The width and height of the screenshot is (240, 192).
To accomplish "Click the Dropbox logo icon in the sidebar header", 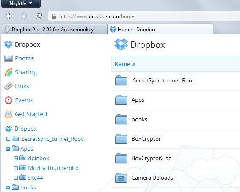I will click(8, 44).
